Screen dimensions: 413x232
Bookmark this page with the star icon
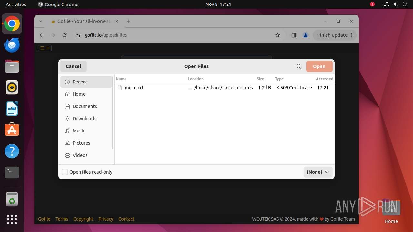point(278,35)
